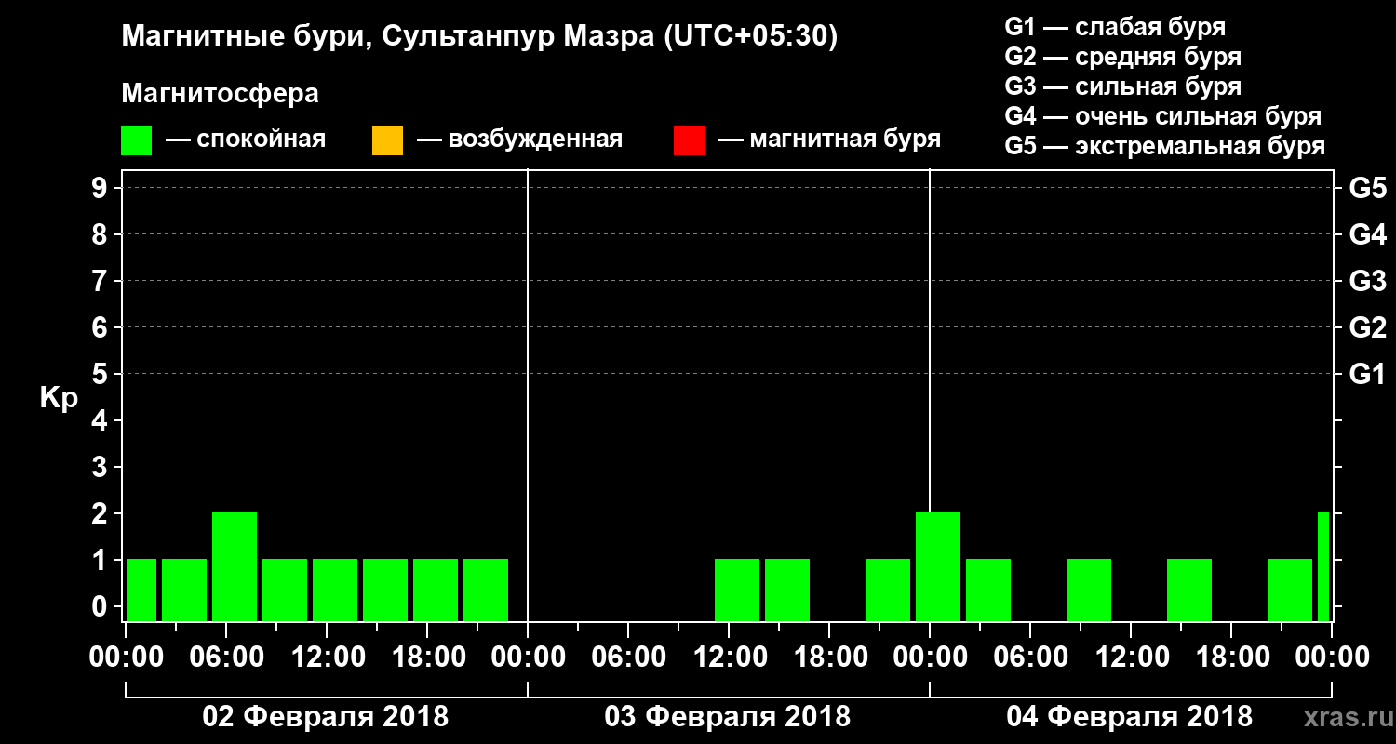
Task: Click the 'G2 — средняя буря' description
Action: point(1123,57)
